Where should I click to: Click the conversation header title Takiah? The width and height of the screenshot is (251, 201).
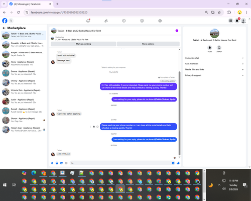[79, 31]
